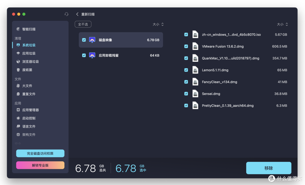Select the 废纸篓 trash icon

[x=18, y=70]
